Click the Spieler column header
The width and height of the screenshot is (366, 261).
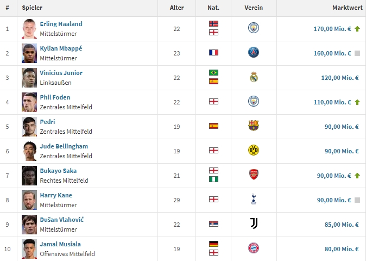[x=32, y=8]
